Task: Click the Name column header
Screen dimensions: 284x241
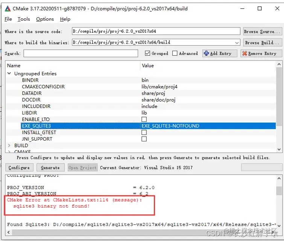Action: (14, 65)
